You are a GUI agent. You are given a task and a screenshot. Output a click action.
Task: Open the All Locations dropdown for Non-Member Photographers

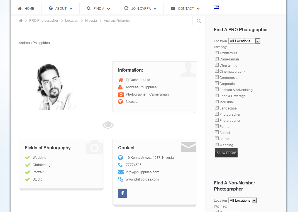click(x=242, y=200)
